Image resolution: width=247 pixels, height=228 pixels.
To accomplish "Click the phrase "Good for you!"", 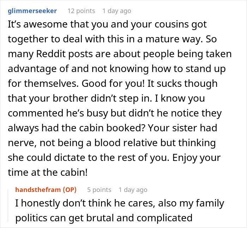I will coord(113,84).
